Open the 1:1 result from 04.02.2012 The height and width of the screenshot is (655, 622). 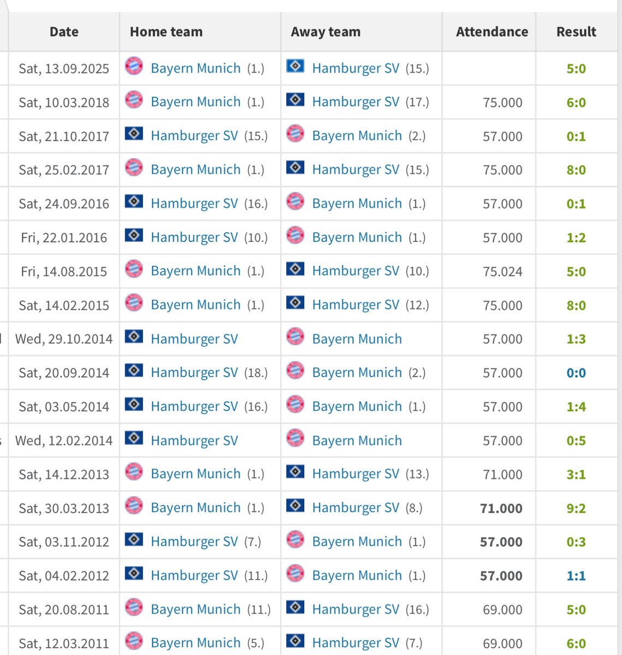576,576
